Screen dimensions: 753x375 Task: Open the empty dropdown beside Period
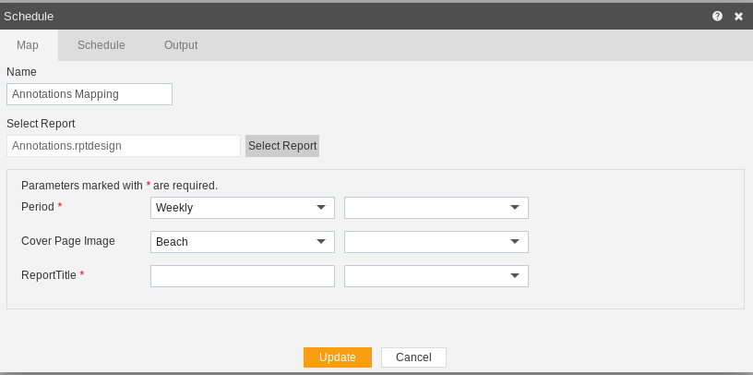(436, 208)
